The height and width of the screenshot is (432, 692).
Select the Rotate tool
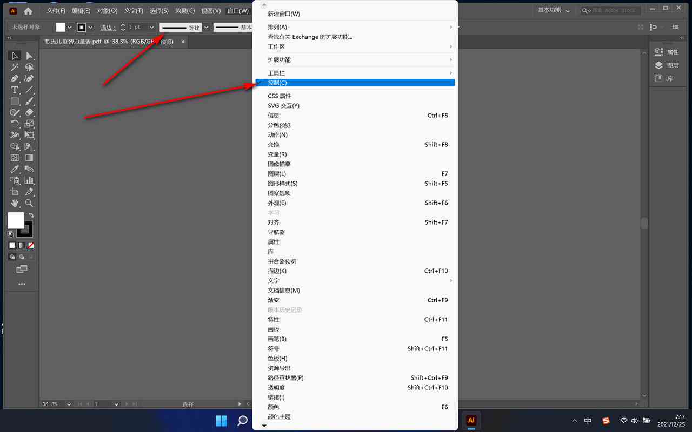click(15, 124)
